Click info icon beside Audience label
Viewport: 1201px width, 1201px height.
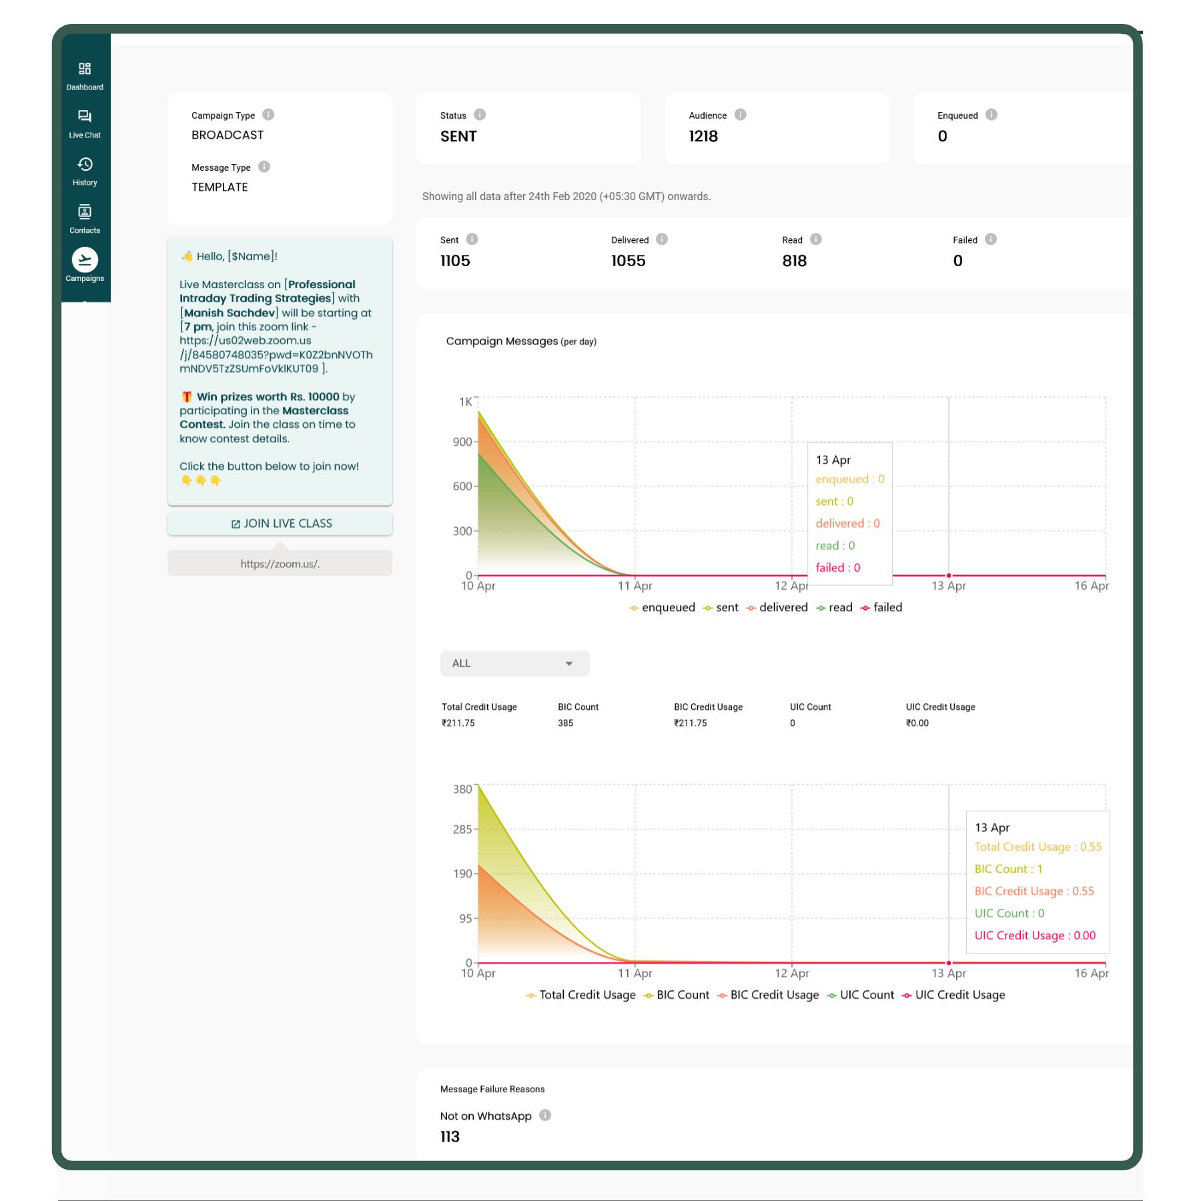point(741,115)
